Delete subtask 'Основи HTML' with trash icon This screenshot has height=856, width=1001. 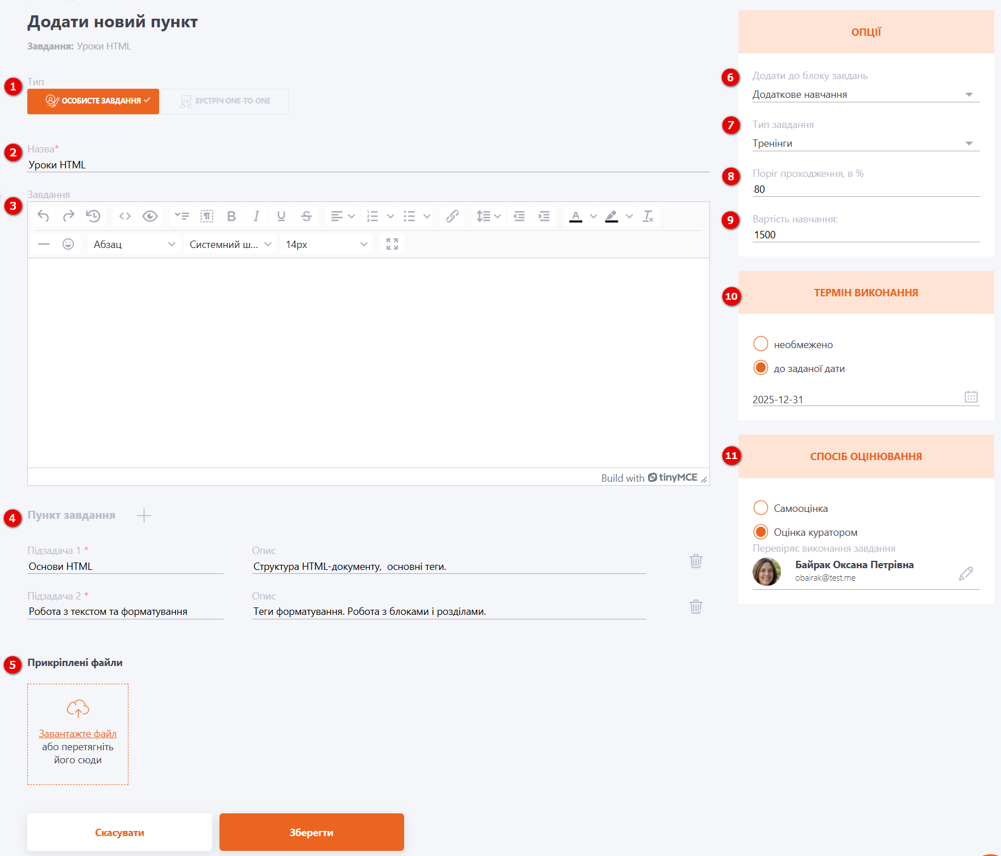696,561
